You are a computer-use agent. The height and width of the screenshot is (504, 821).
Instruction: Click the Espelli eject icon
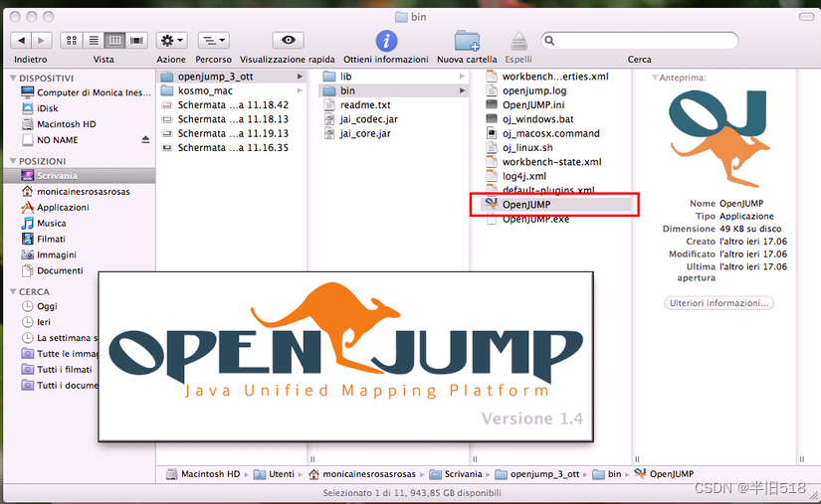518,41
